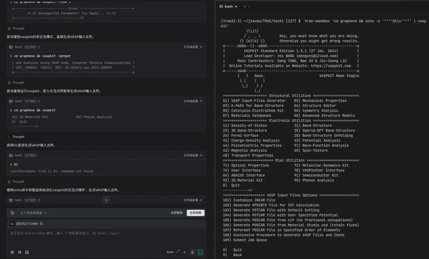Click '21) Band-Structure' in terminal
The height and width of the screenshot is (259, 429).
pos(313,126)
